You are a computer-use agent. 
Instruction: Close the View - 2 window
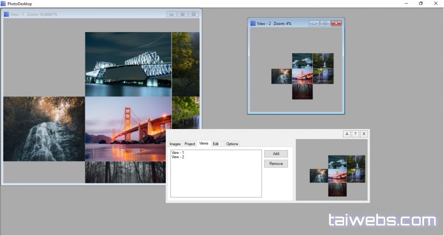[336, 23]
